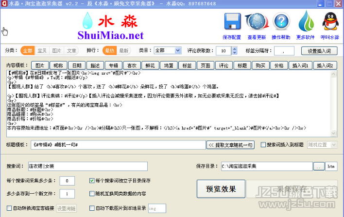Insert 喜欢 template tag
344x217 pixels.
point(132,65)
